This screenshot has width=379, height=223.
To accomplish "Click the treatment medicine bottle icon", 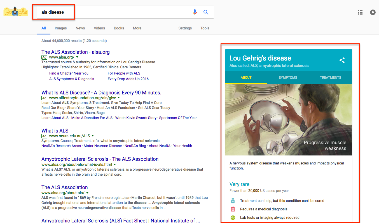I will click(233, 201).
